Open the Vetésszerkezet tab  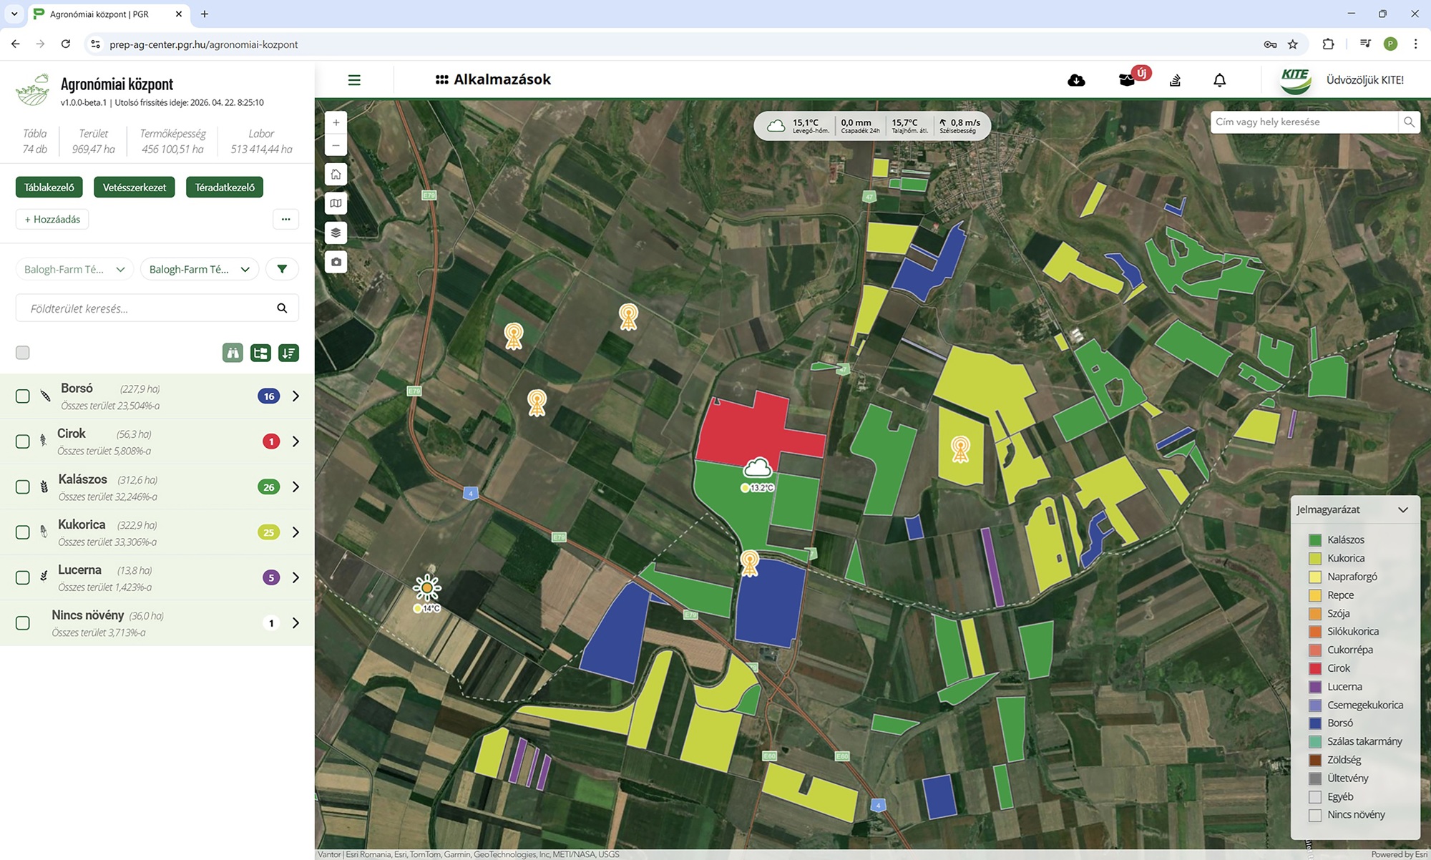click(x=135, y=187)
